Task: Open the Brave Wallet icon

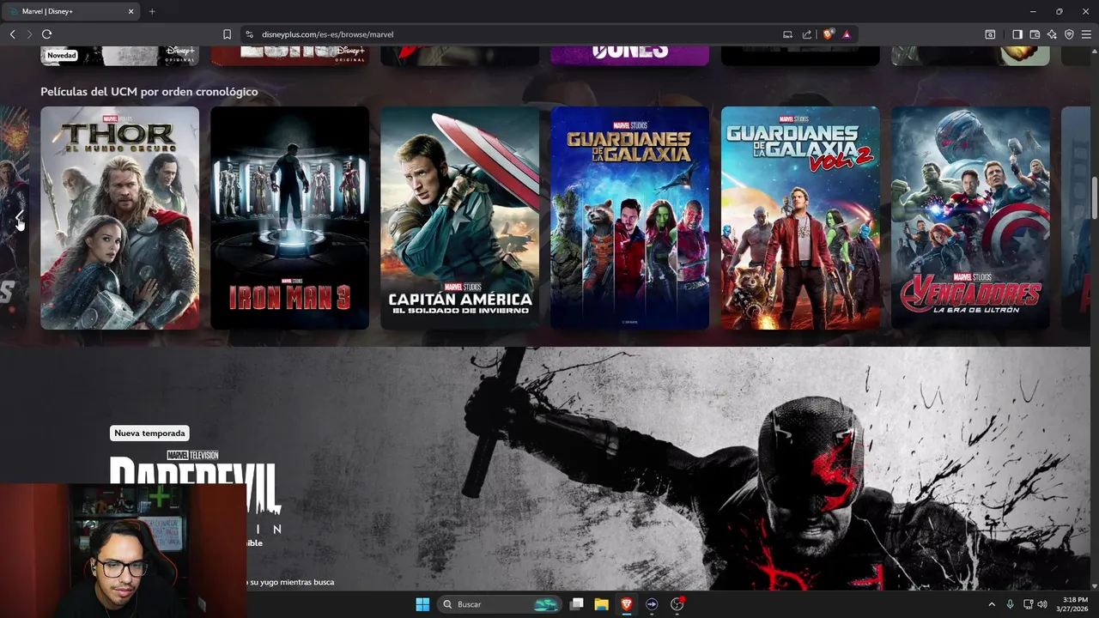Action: coord(1035,34)
